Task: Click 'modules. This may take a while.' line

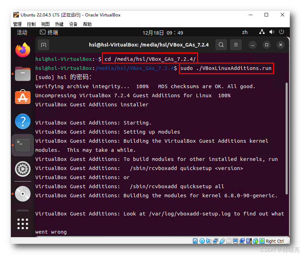Action: click(85, 150)
